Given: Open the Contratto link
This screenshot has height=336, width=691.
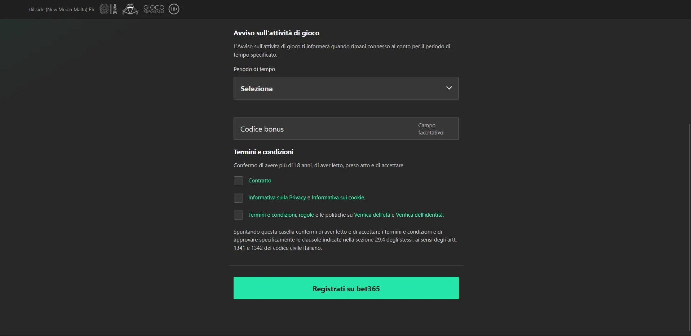Looking at the screenshot, I should point(260,181).
